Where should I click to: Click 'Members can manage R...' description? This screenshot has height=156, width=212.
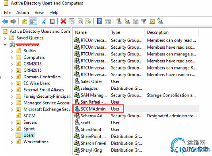pyautogui.click(x=171, y=68)
